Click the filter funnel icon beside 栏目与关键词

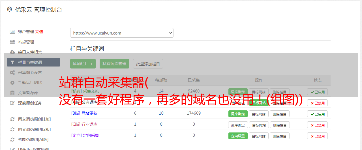[12, 62]
